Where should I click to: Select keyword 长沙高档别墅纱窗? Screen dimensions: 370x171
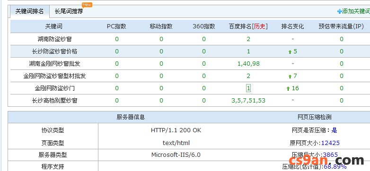[x=54, y=100]
